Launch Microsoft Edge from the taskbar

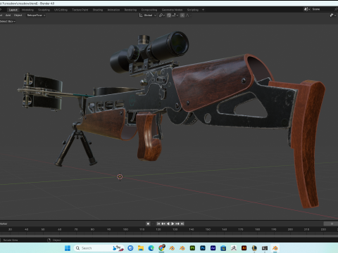coord(151,248)
